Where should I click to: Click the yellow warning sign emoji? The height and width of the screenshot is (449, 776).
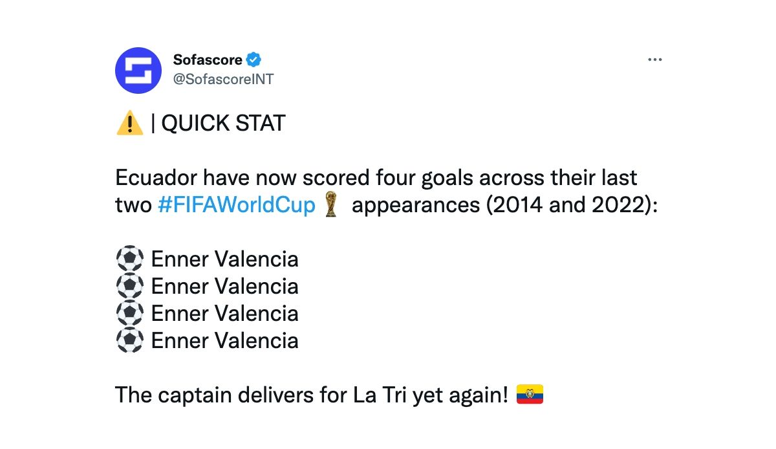point(129,123)
